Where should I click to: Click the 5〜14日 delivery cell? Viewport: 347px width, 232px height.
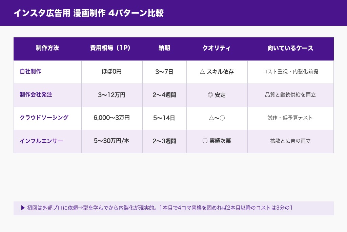pos(164,119)
